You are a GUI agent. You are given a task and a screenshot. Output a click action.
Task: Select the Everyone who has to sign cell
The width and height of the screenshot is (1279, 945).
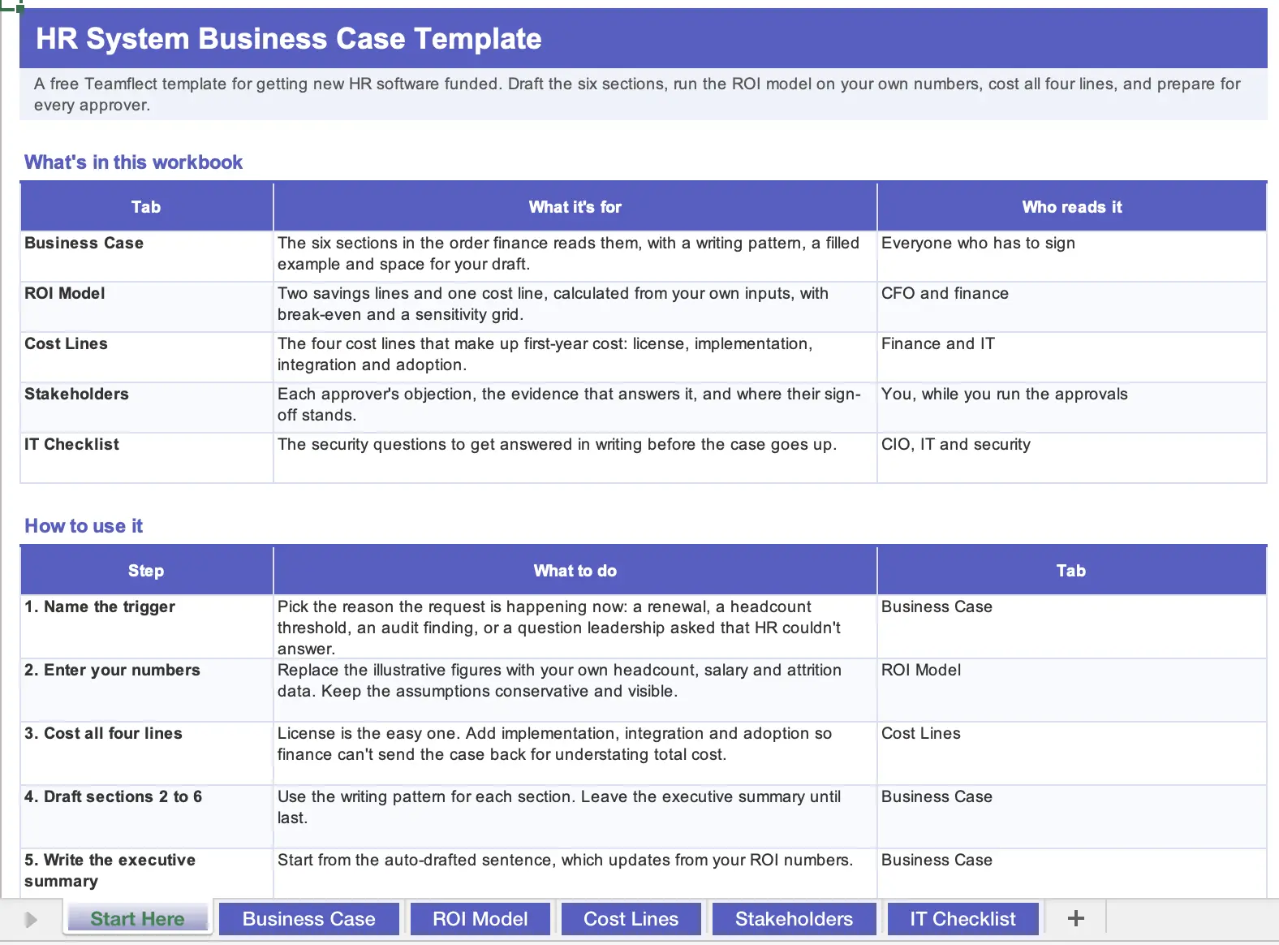[x=1071, y=257]
